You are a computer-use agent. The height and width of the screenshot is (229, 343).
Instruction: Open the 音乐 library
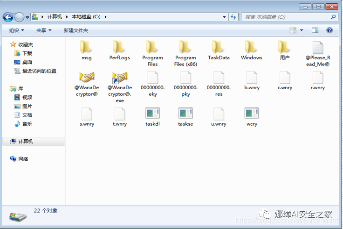[23, 124]
